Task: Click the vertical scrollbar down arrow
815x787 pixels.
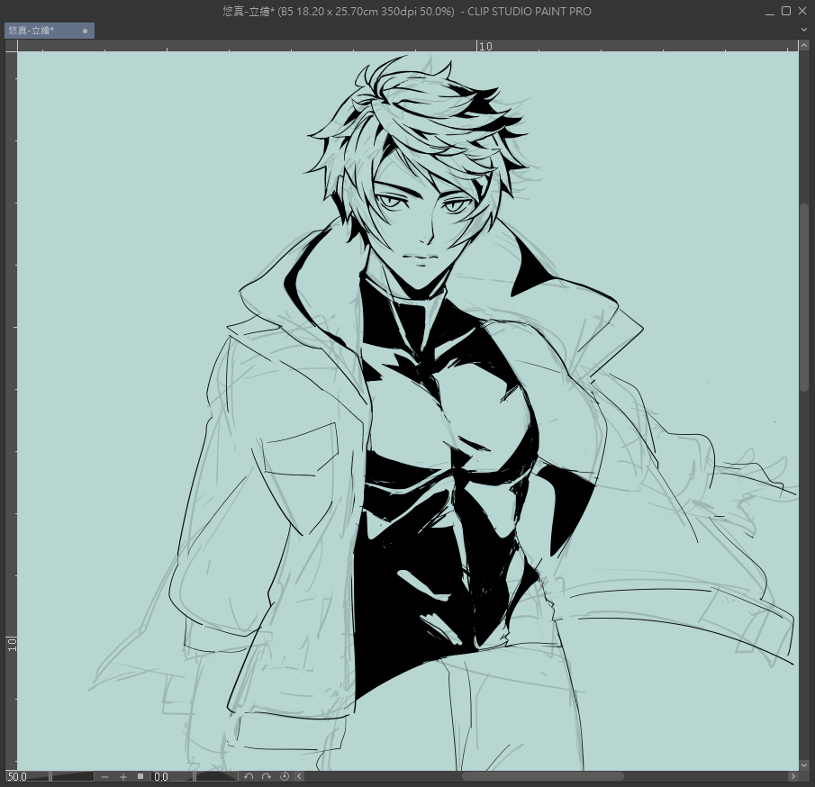Action: (804, 764)
